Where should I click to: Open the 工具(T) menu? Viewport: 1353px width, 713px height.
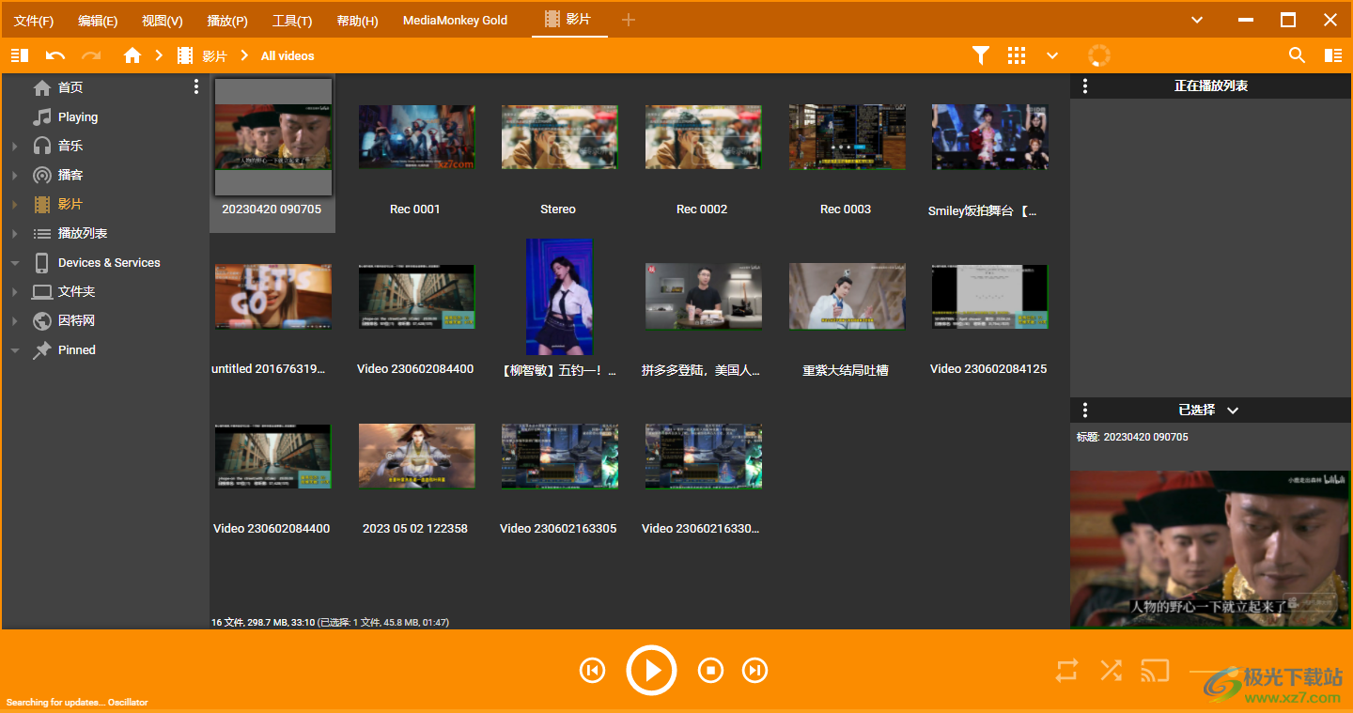click(x=292, y=21)
